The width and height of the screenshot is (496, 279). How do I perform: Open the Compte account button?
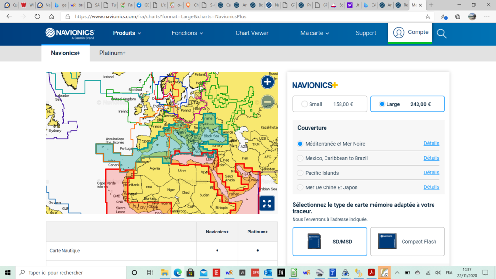click(x=410, y=32)
